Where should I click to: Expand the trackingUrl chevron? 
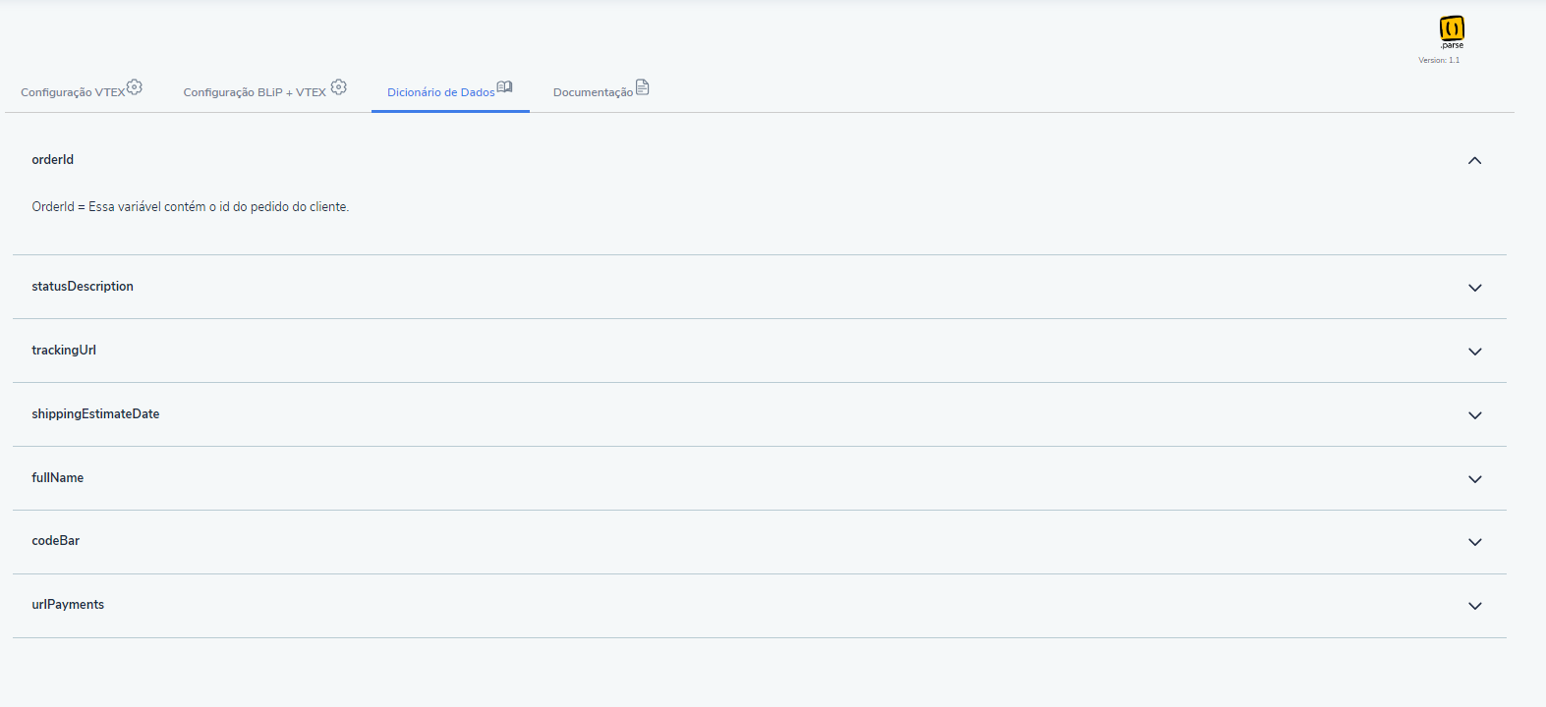[1474, 352]
